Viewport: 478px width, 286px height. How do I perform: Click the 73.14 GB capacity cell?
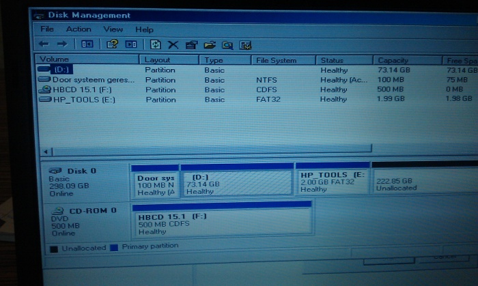point(394,70)
